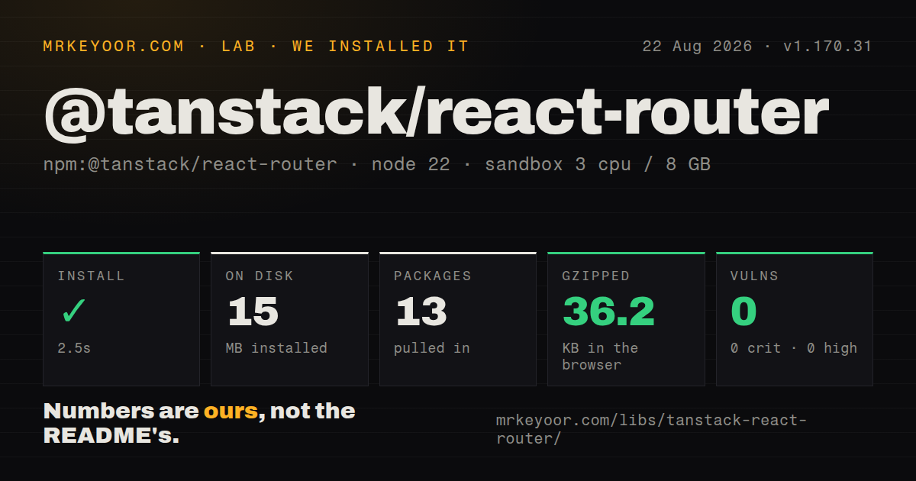Click the "PACKAGES" card label
916x481 pixels.
tap(433, 276)
